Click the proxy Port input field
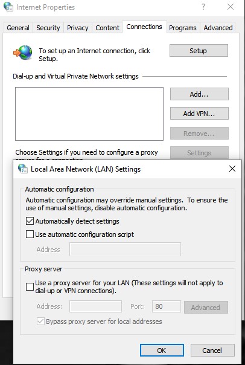The height and width of the screenshot is (365, 245). [167, 306]
